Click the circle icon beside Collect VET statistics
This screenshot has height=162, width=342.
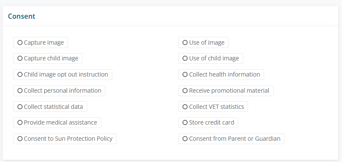point(185,107)
